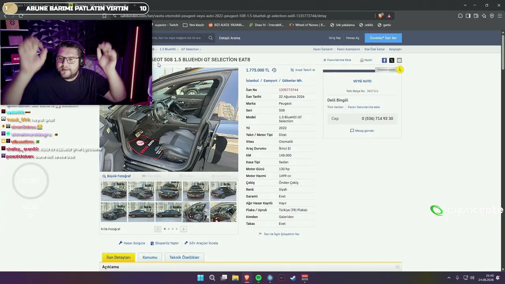Share the listing on X

(392, 60)
